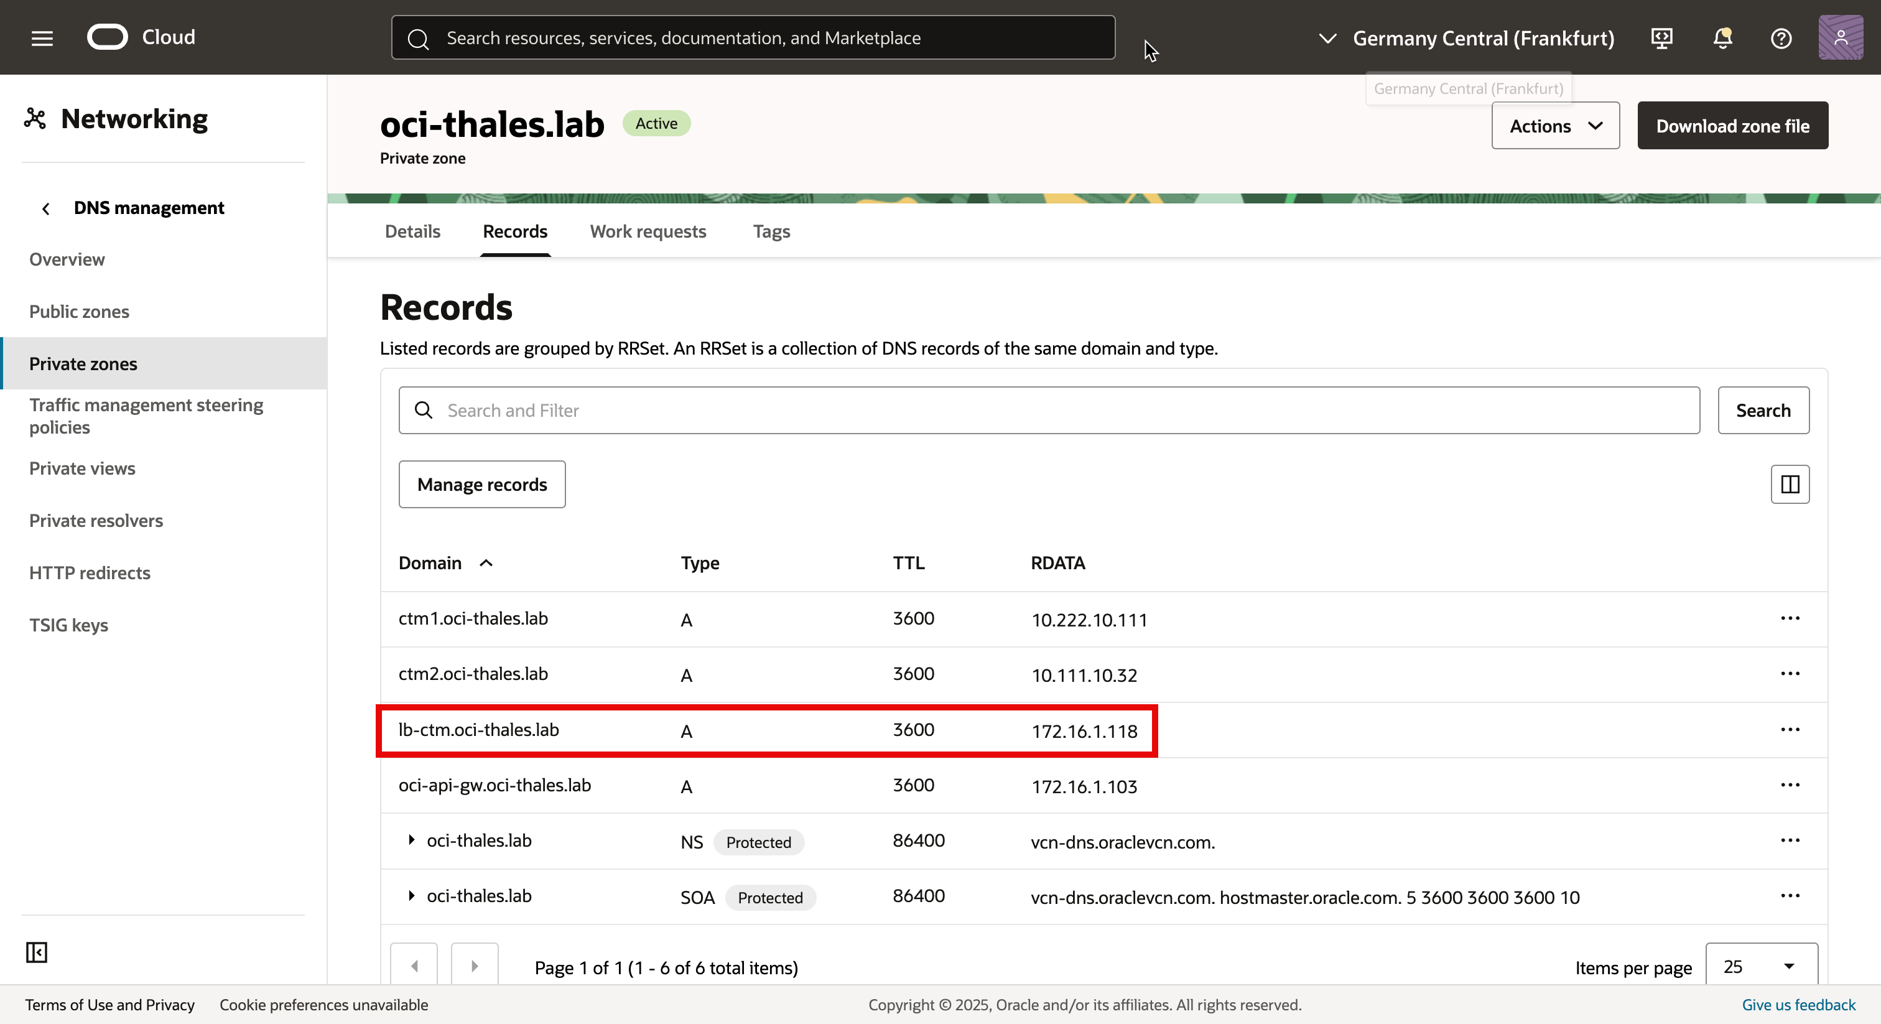Collapse the sidebar using the bottom-left icon
Viewport: 1881px width, 1024px height.
37,952
